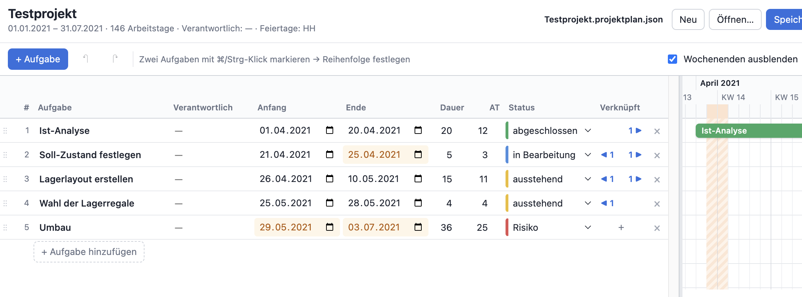
Task: Click the redo arrow icon
Action: 115,59
